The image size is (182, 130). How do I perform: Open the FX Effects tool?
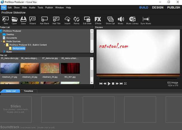pos(98,20)
